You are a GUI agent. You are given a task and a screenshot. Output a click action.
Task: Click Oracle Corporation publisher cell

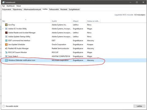click(x=59, y=45)
